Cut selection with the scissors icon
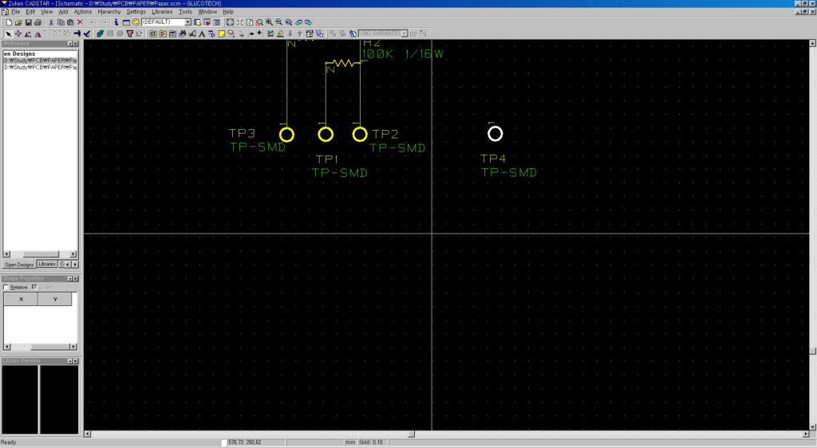 (51, 22)
